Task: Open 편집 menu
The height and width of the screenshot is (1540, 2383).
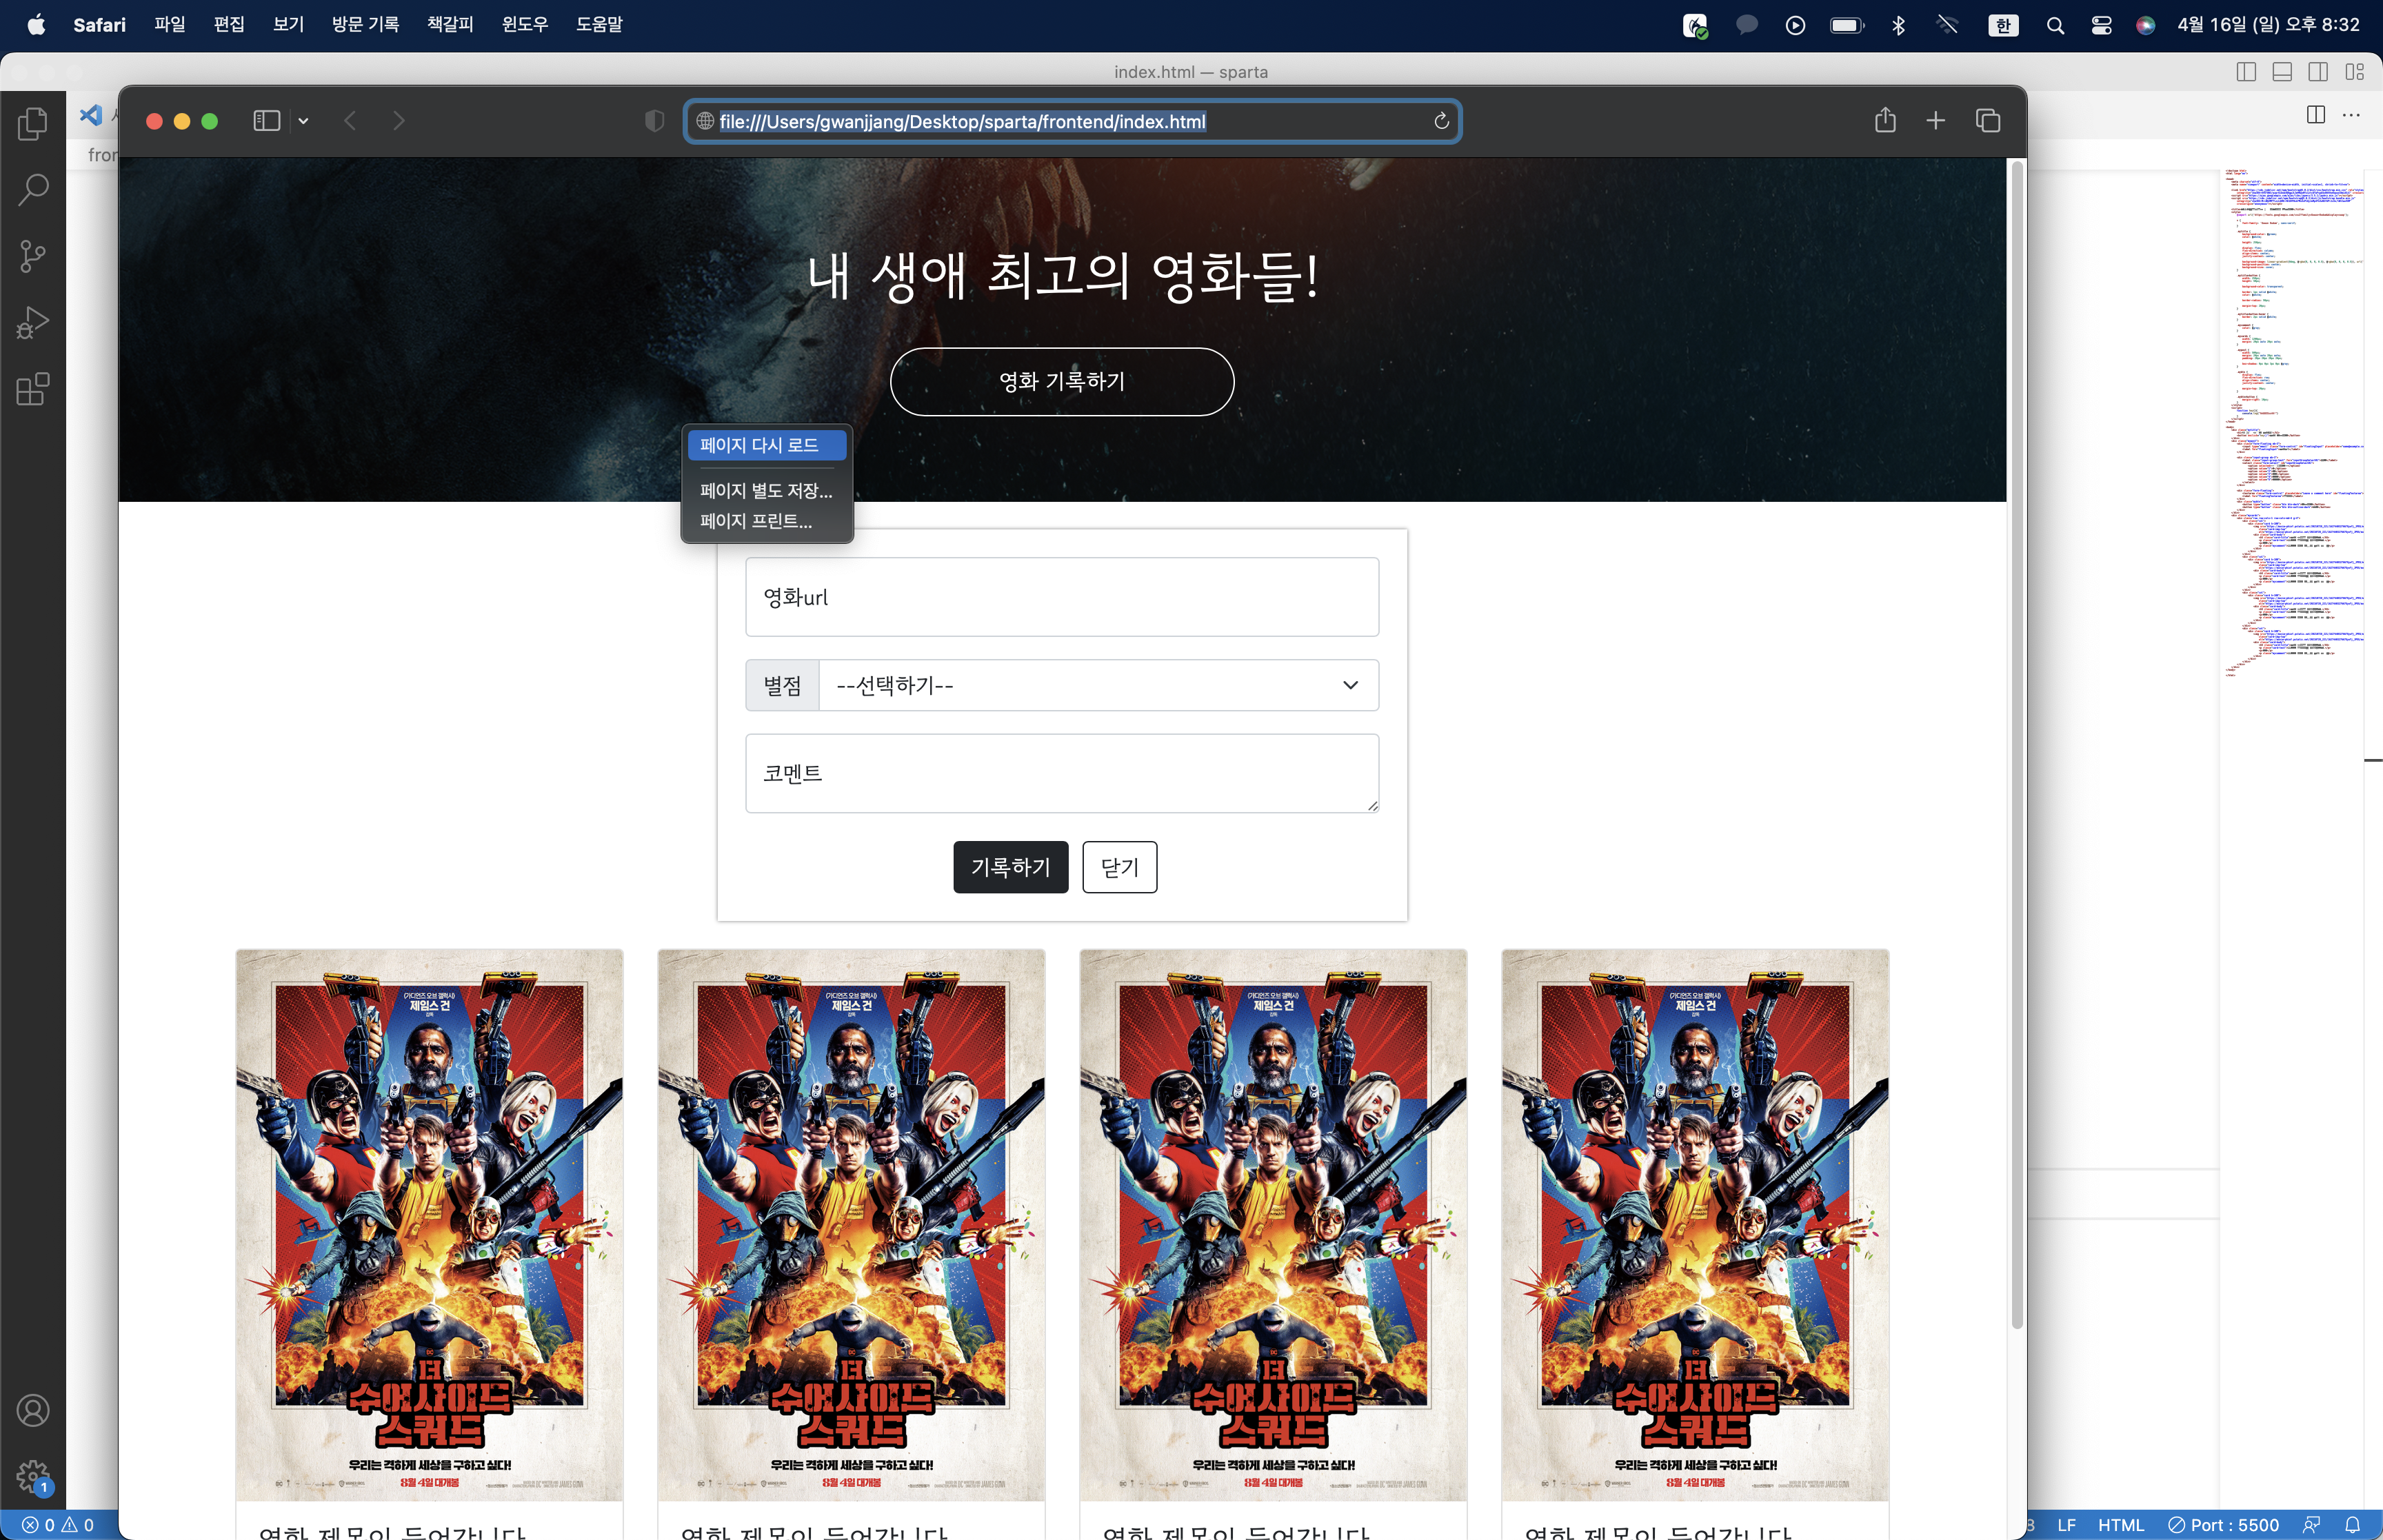Action: click(229, 24)
